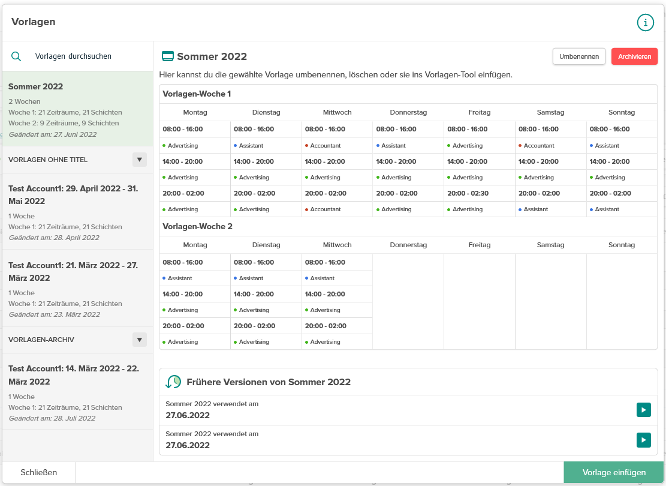Click Week 2 Montag 20:00 Advertising entry

point(180,342)
